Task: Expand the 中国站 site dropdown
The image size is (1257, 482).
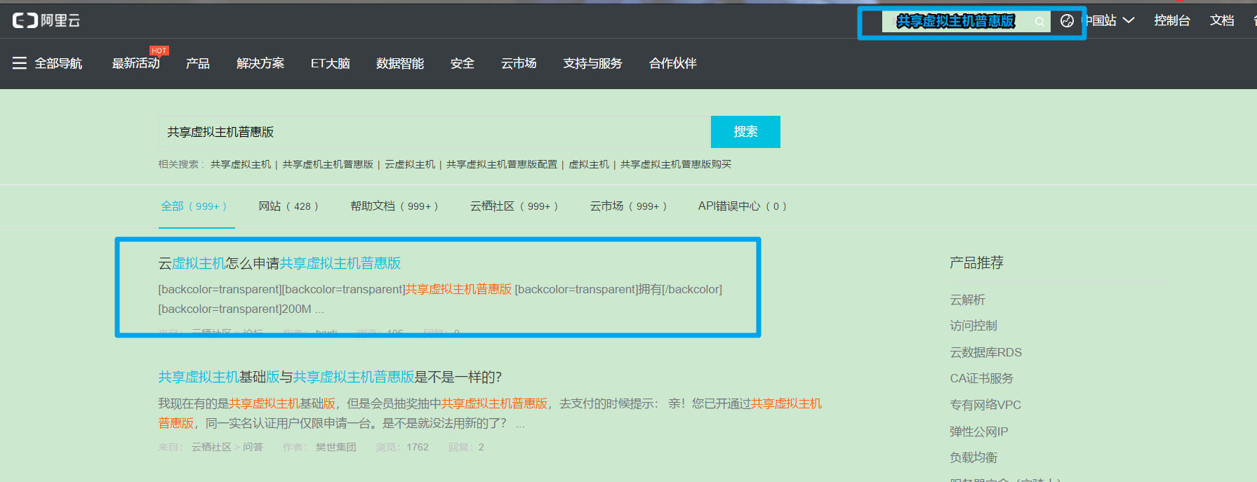Action: pyautogui.click(x=1109, y=20)
